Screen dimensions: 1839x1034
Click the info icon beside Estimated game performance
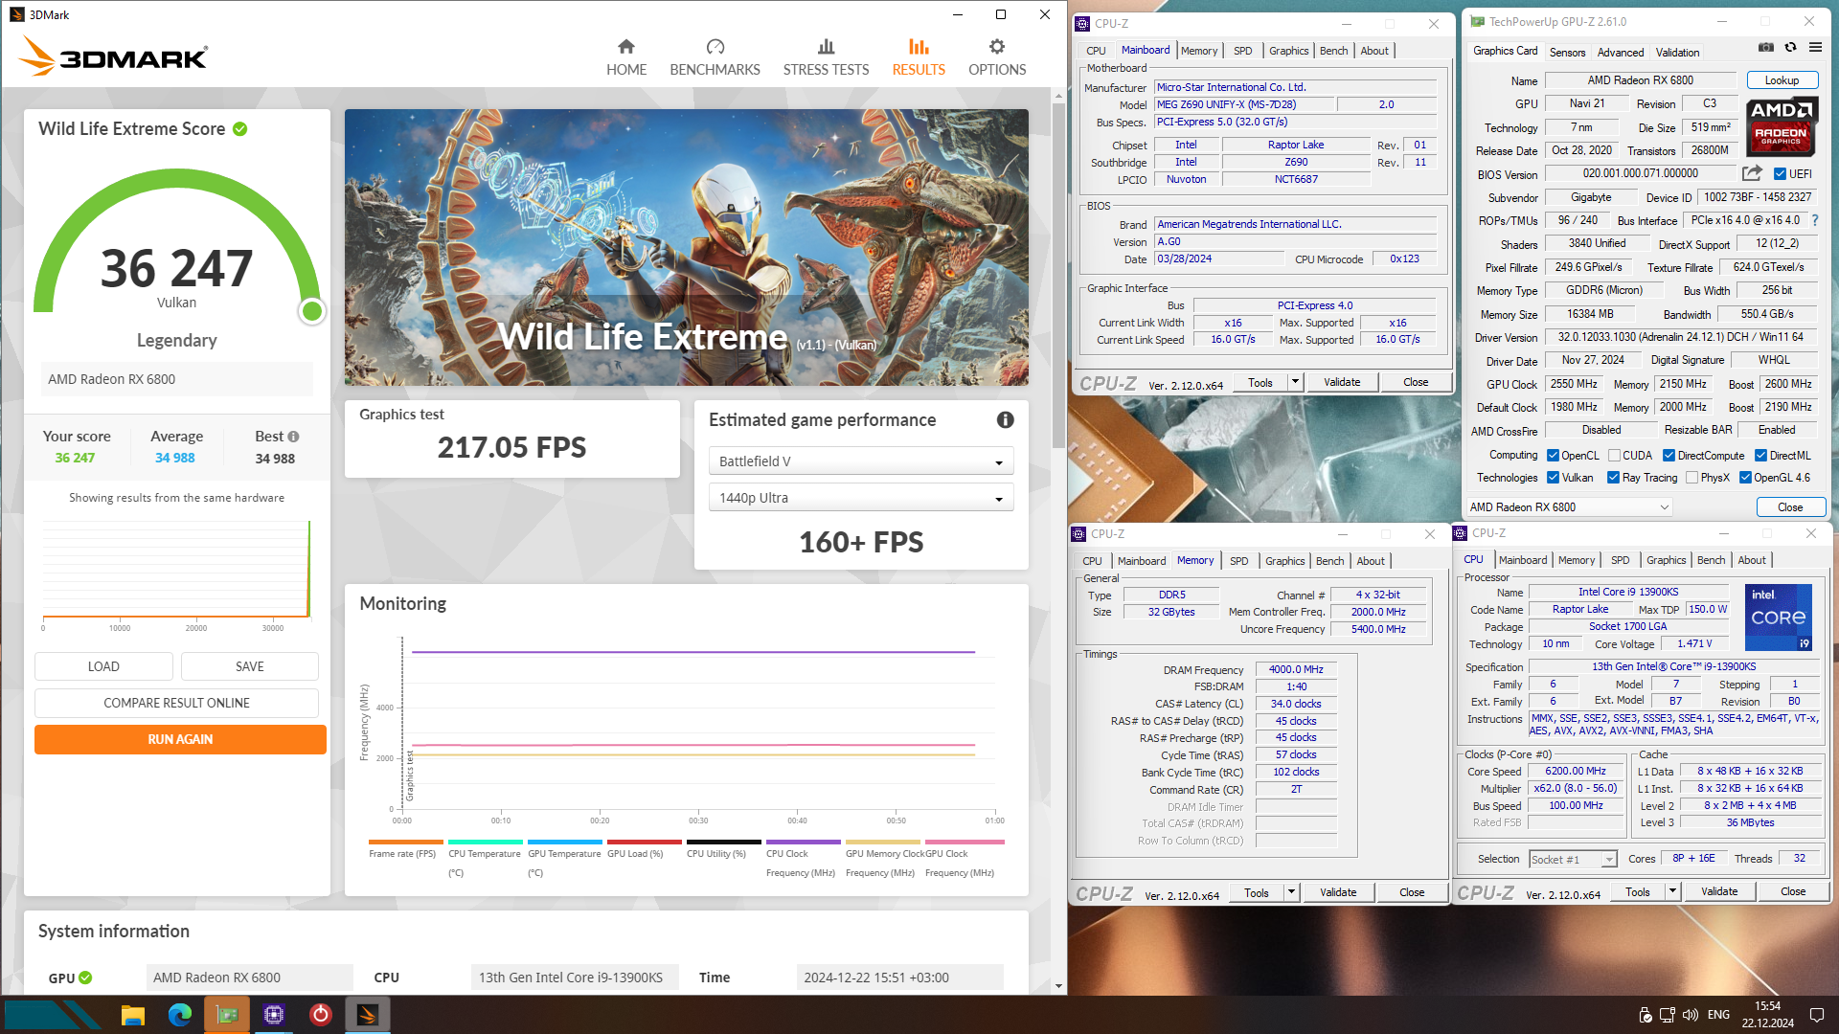click(x=1005, y=419)
